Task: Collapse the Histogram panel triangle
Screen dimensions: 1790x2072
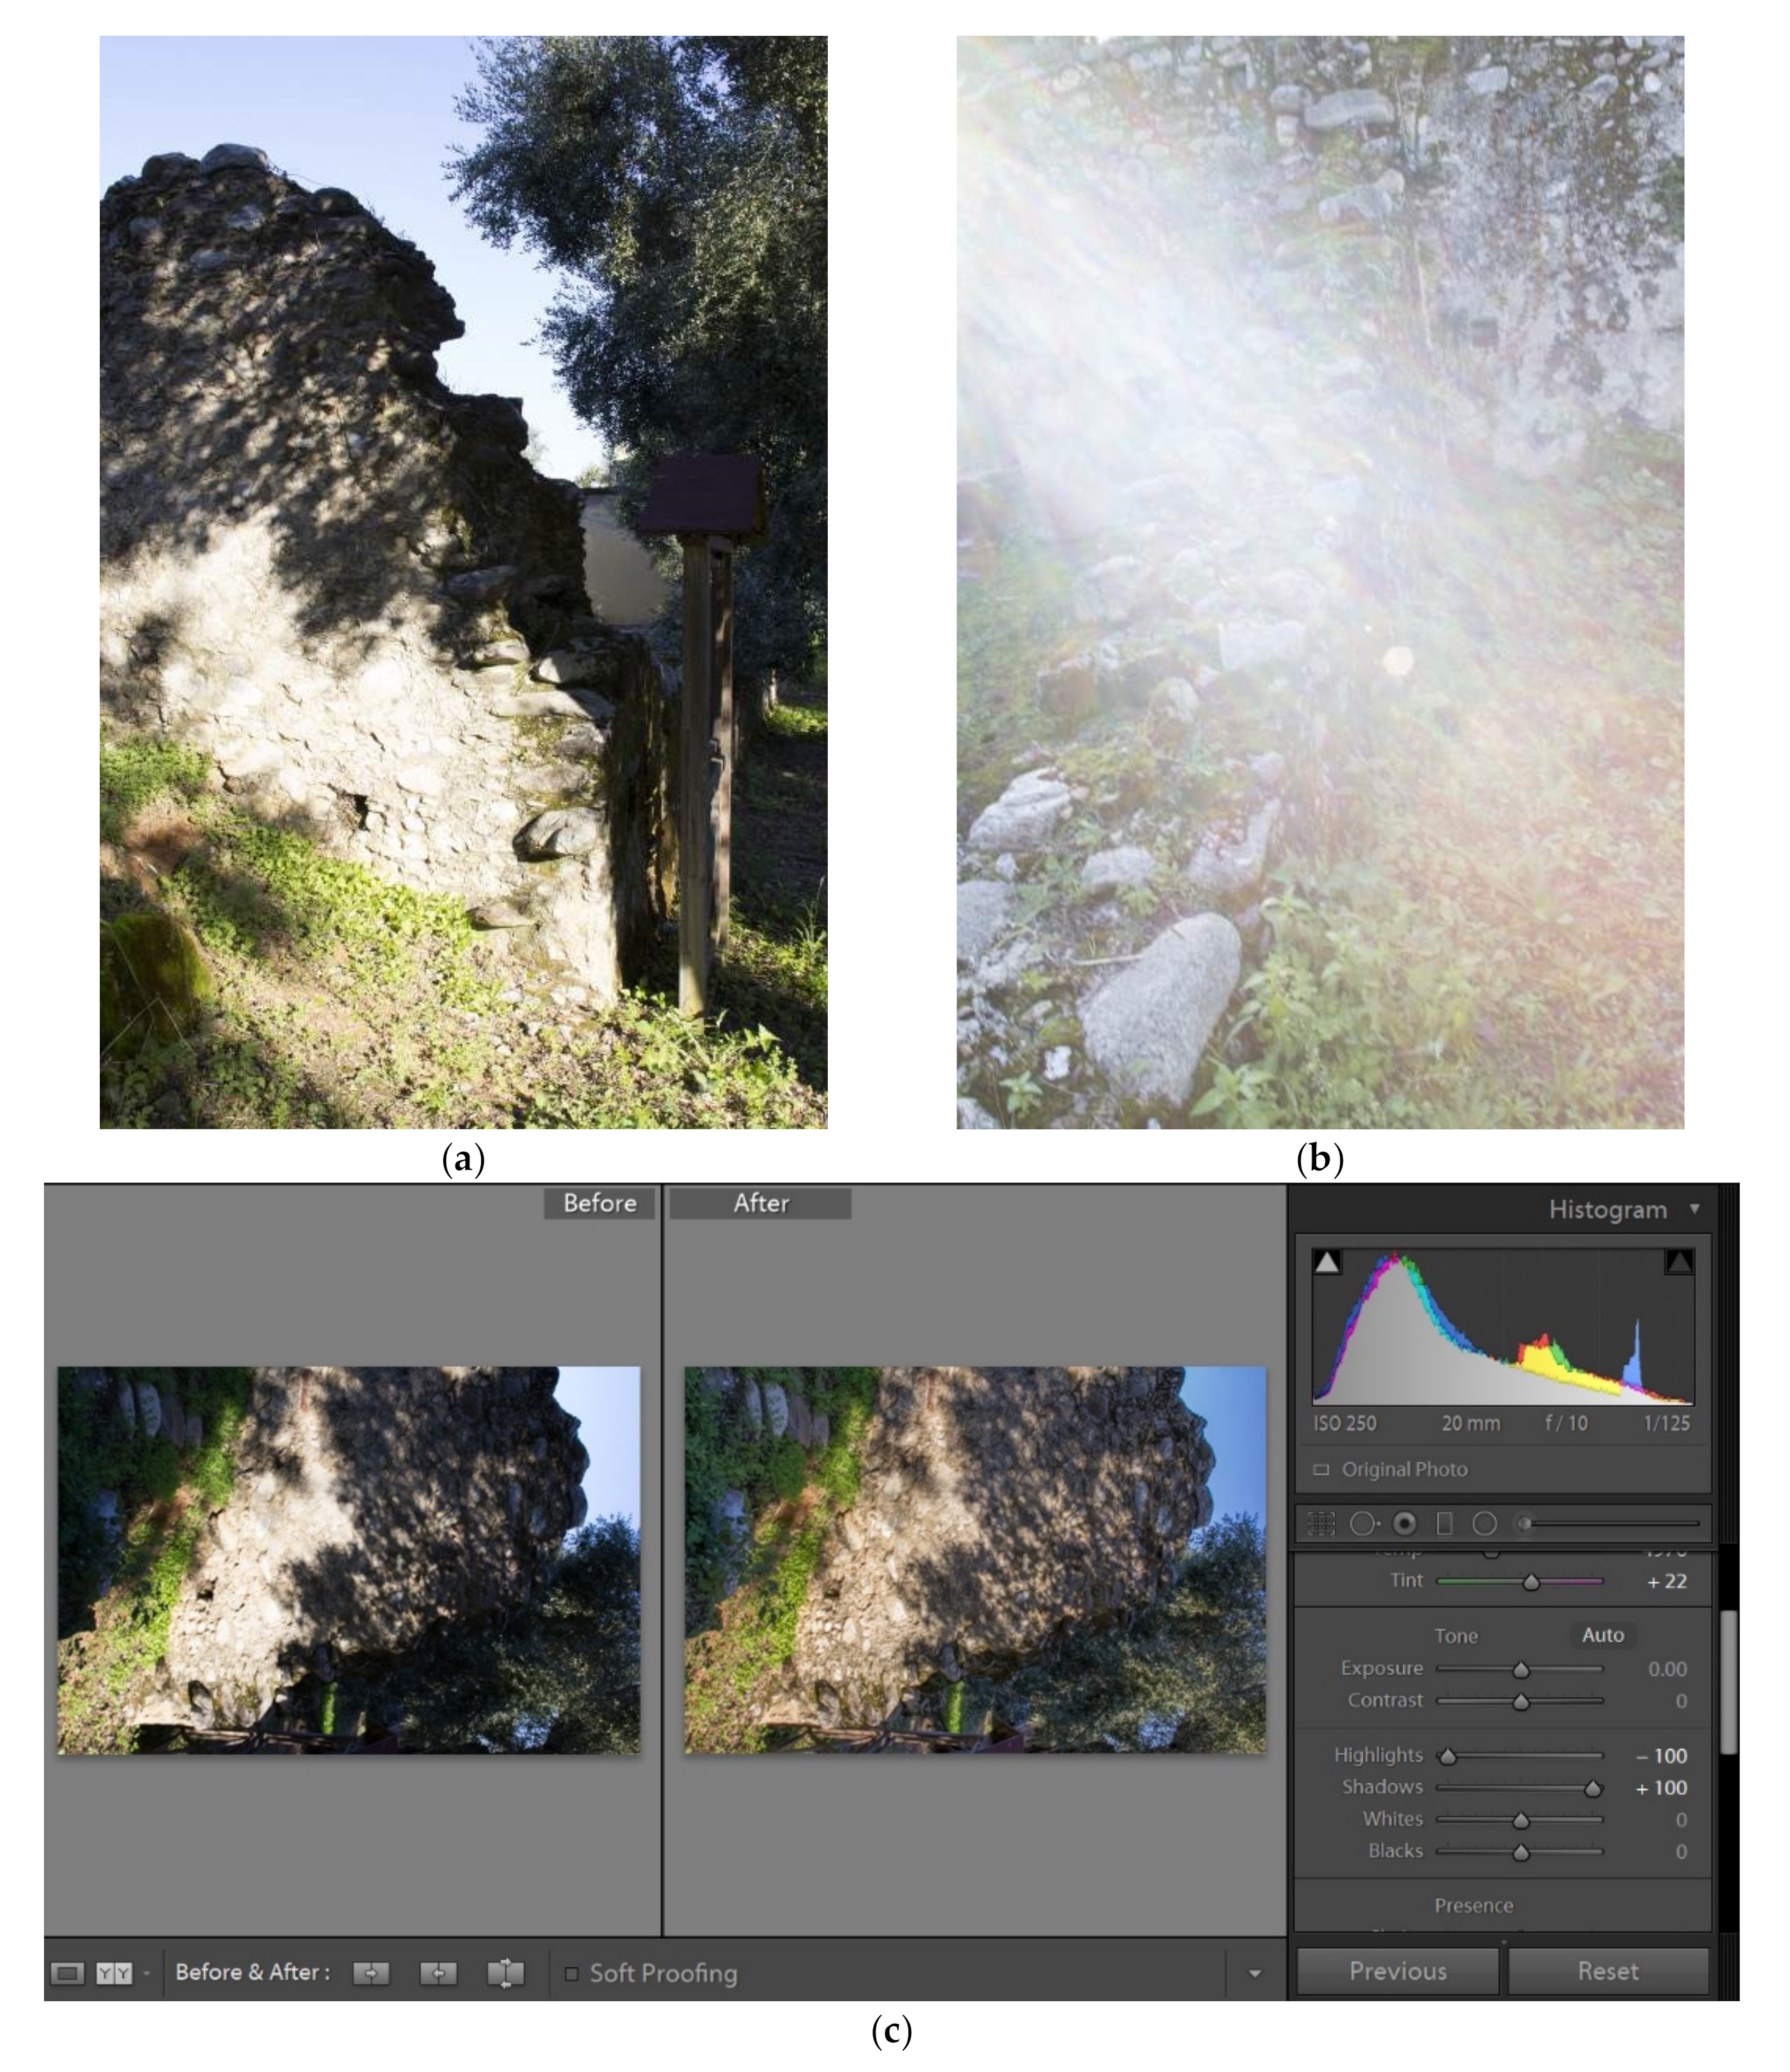Action: pyautogui.click(x=1694, y=1209)
